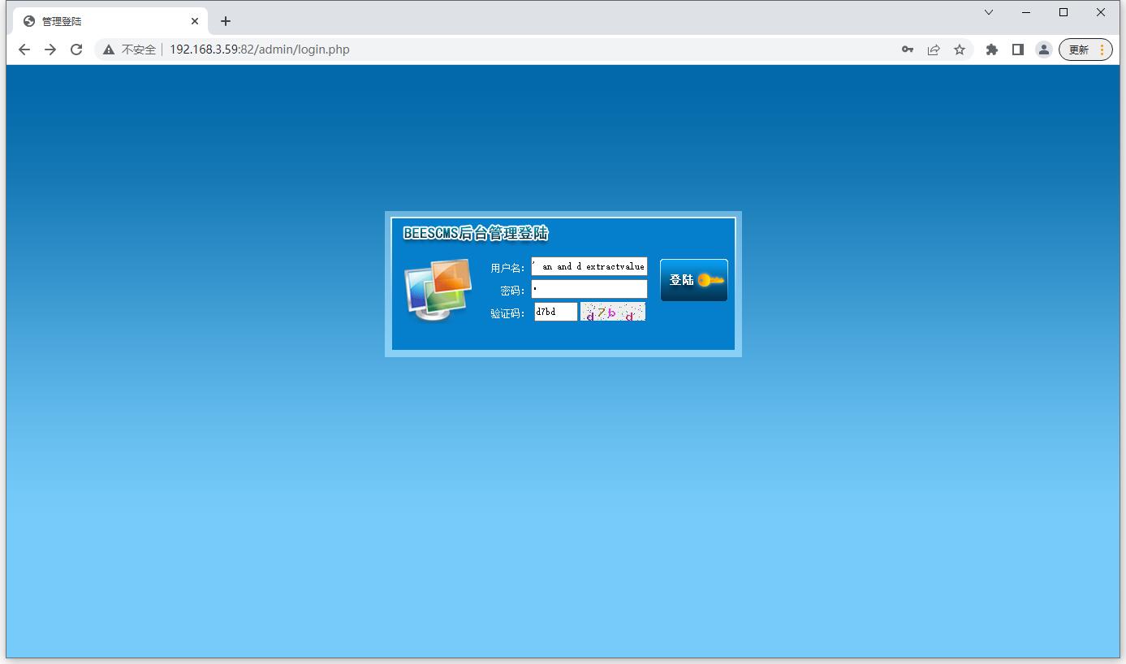Reload the login page
Screen dimensions: 1126x664
pos(76,50)
